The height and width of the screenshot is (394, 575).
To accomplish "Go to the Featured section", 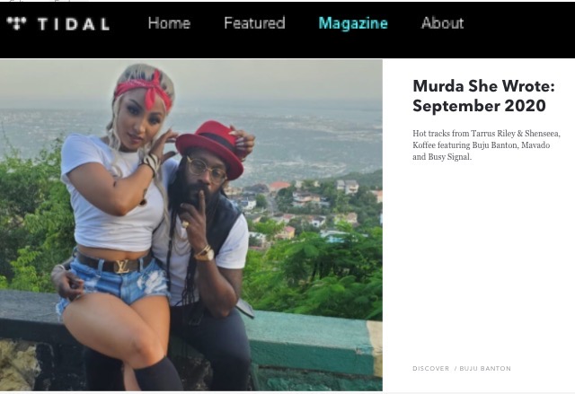I will [x=254, y=23].
